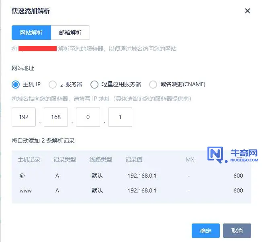
Task: Click 默认 line type in @ row
Action: [x=97, y=176]
